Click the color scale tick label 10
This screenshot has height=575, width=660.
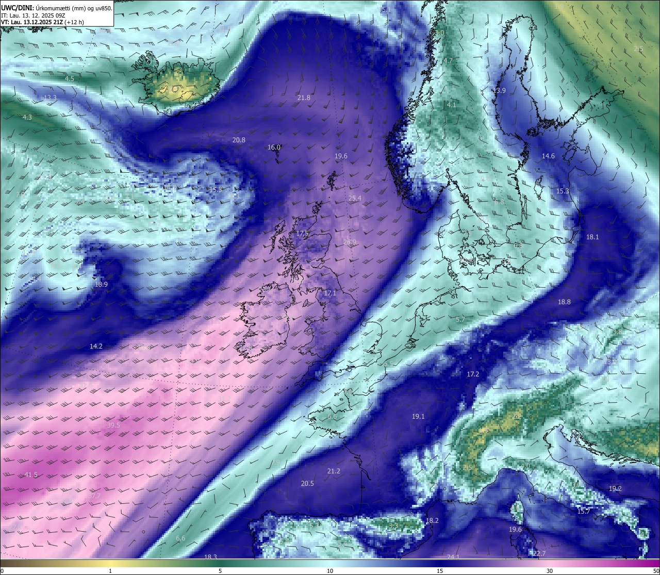point(330,571)
